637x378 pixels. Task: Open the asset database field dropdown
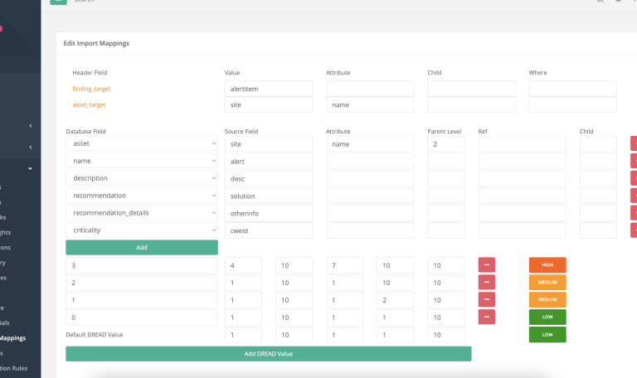142,143
